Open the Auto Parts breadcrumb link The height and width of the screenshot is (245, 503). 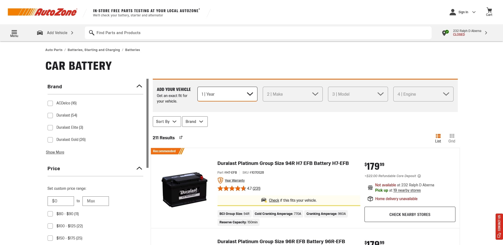[54, 50]
